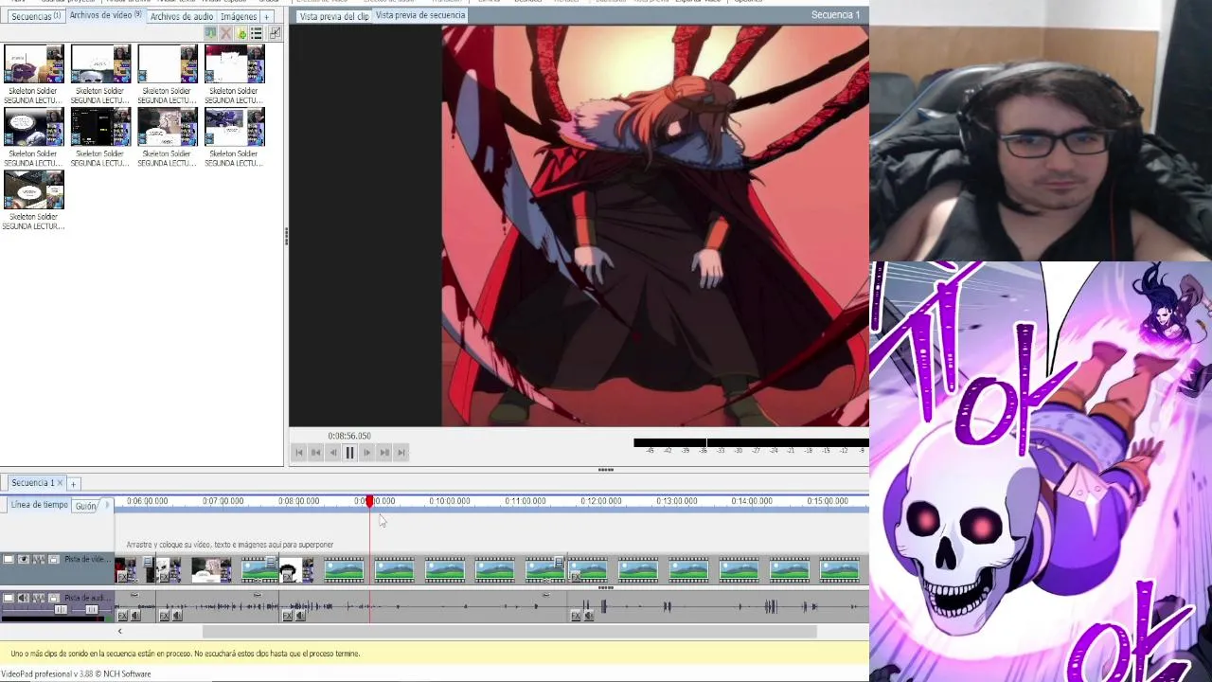Open the Archivos de vídeo tab
Viewport: 1212px width, 682px height.
click(x=105, y=15)
